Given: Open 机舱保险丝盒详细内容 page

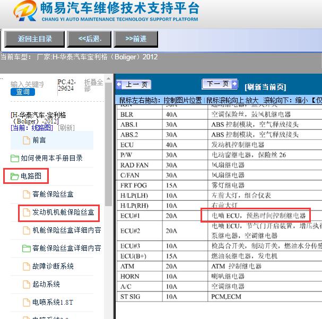Looking at the screenshot, I should click(67, 230).
